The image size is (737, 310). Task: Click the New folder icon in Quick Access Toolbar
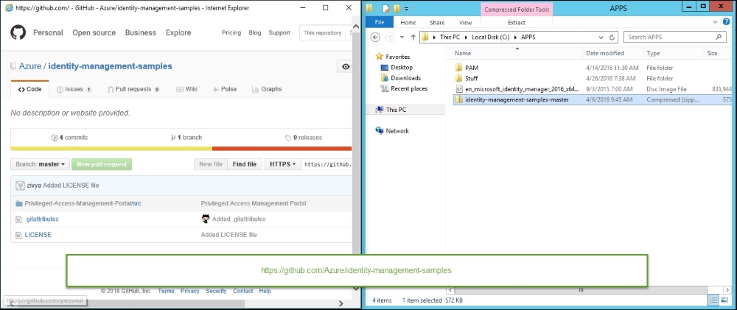[x=397, y=8]
